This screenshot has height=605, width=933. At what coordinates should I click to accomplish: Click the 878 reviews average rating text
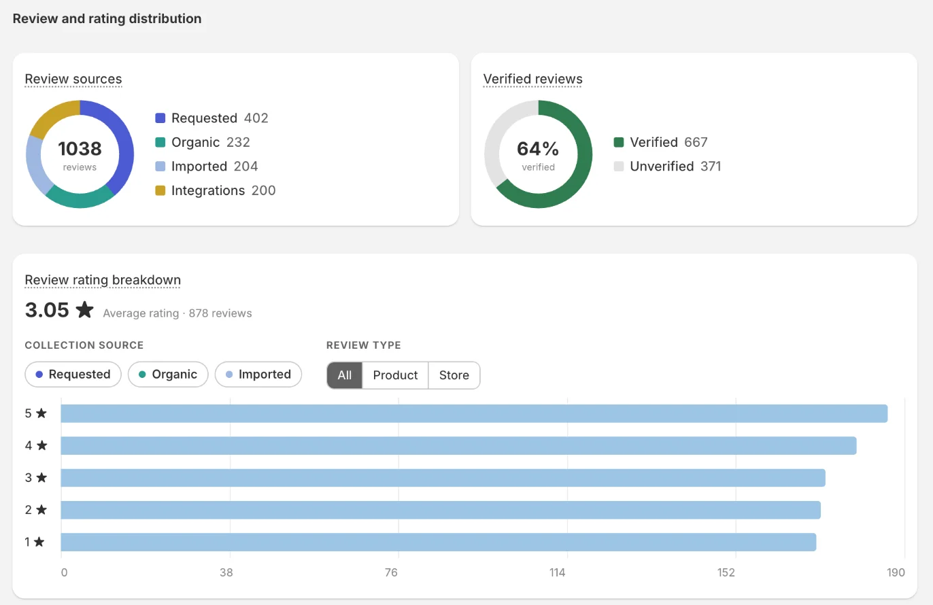[177, 313]
